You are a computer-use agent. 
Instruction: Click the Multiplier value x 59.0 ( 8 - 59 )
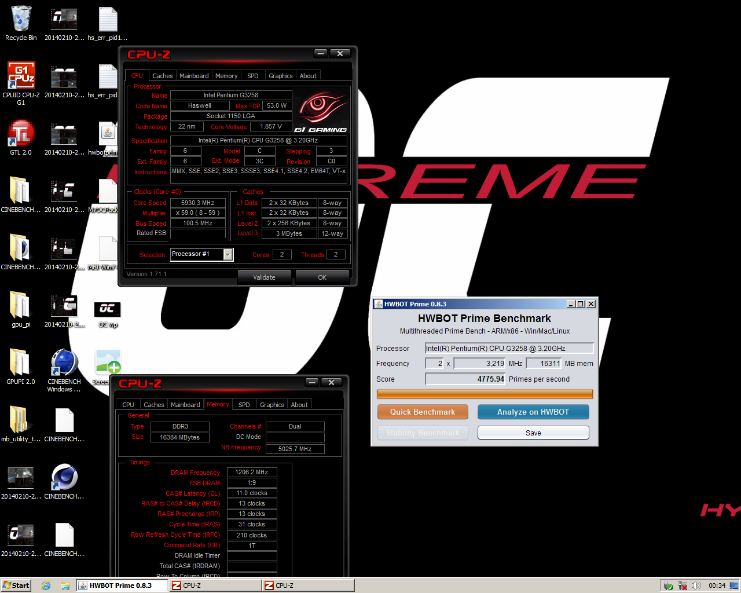point(198,213)
